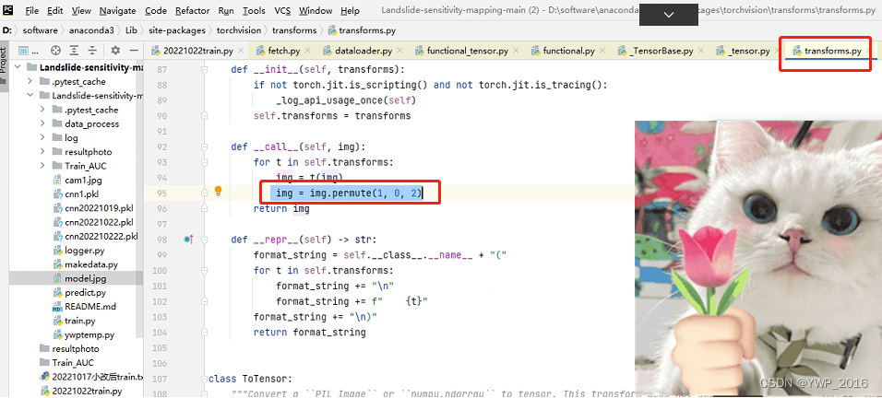This screenshot has height=398, width=882.
Task: Close the _tensor.py tab
Action: [778, 51]
